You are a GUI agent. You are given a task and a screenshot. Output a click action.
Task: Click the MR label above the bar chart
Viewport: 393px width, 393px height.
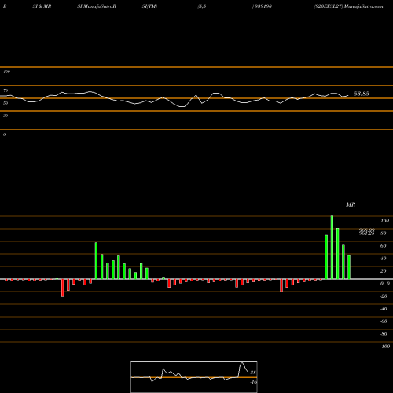click(351, 204)
